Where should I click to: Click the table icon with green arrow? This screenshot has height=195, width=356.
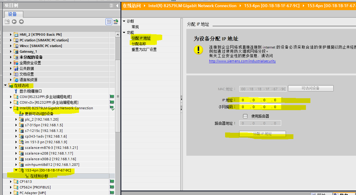(116, 21)
